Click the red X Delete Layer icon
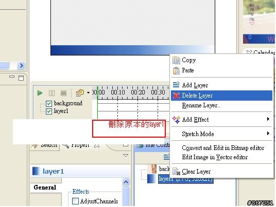Viewport: 276px width, 207px height. click(x=176, y=96)
